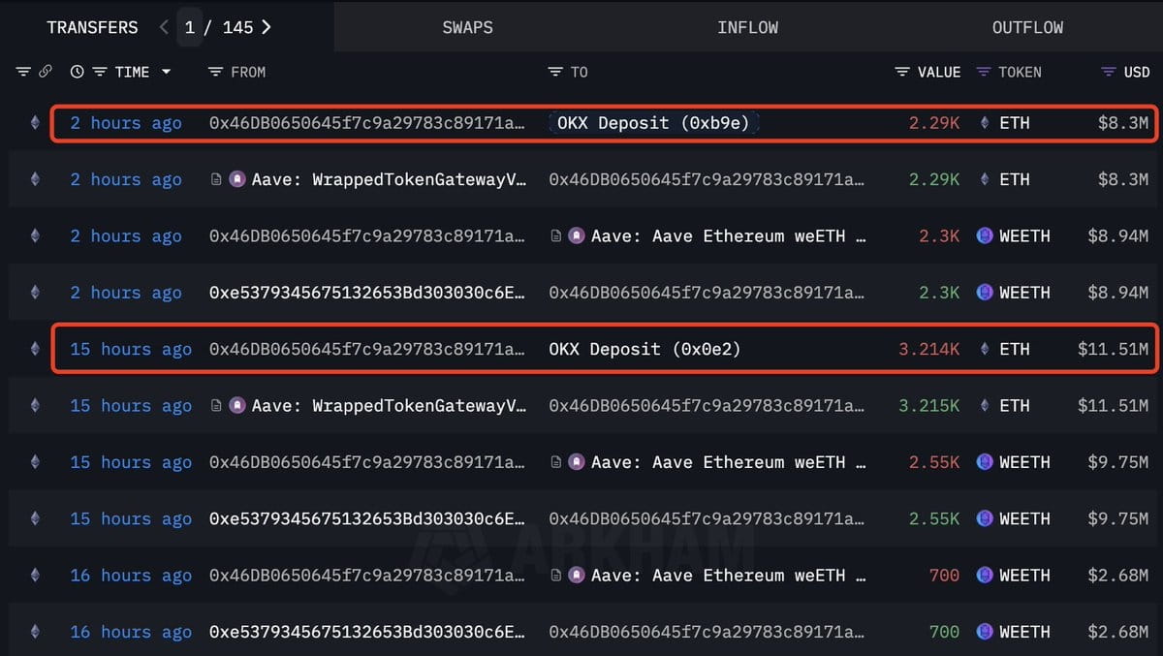Click contract document icon before Aave weETH, 16 hours row
This screenshot has height=656, width=1163.
pos(555,575)
